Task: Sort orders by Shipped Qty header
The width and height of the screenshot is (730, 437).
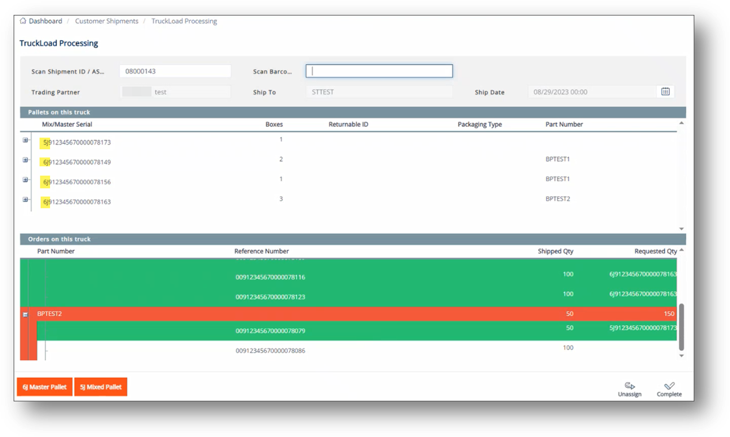Action: [555, 251]
